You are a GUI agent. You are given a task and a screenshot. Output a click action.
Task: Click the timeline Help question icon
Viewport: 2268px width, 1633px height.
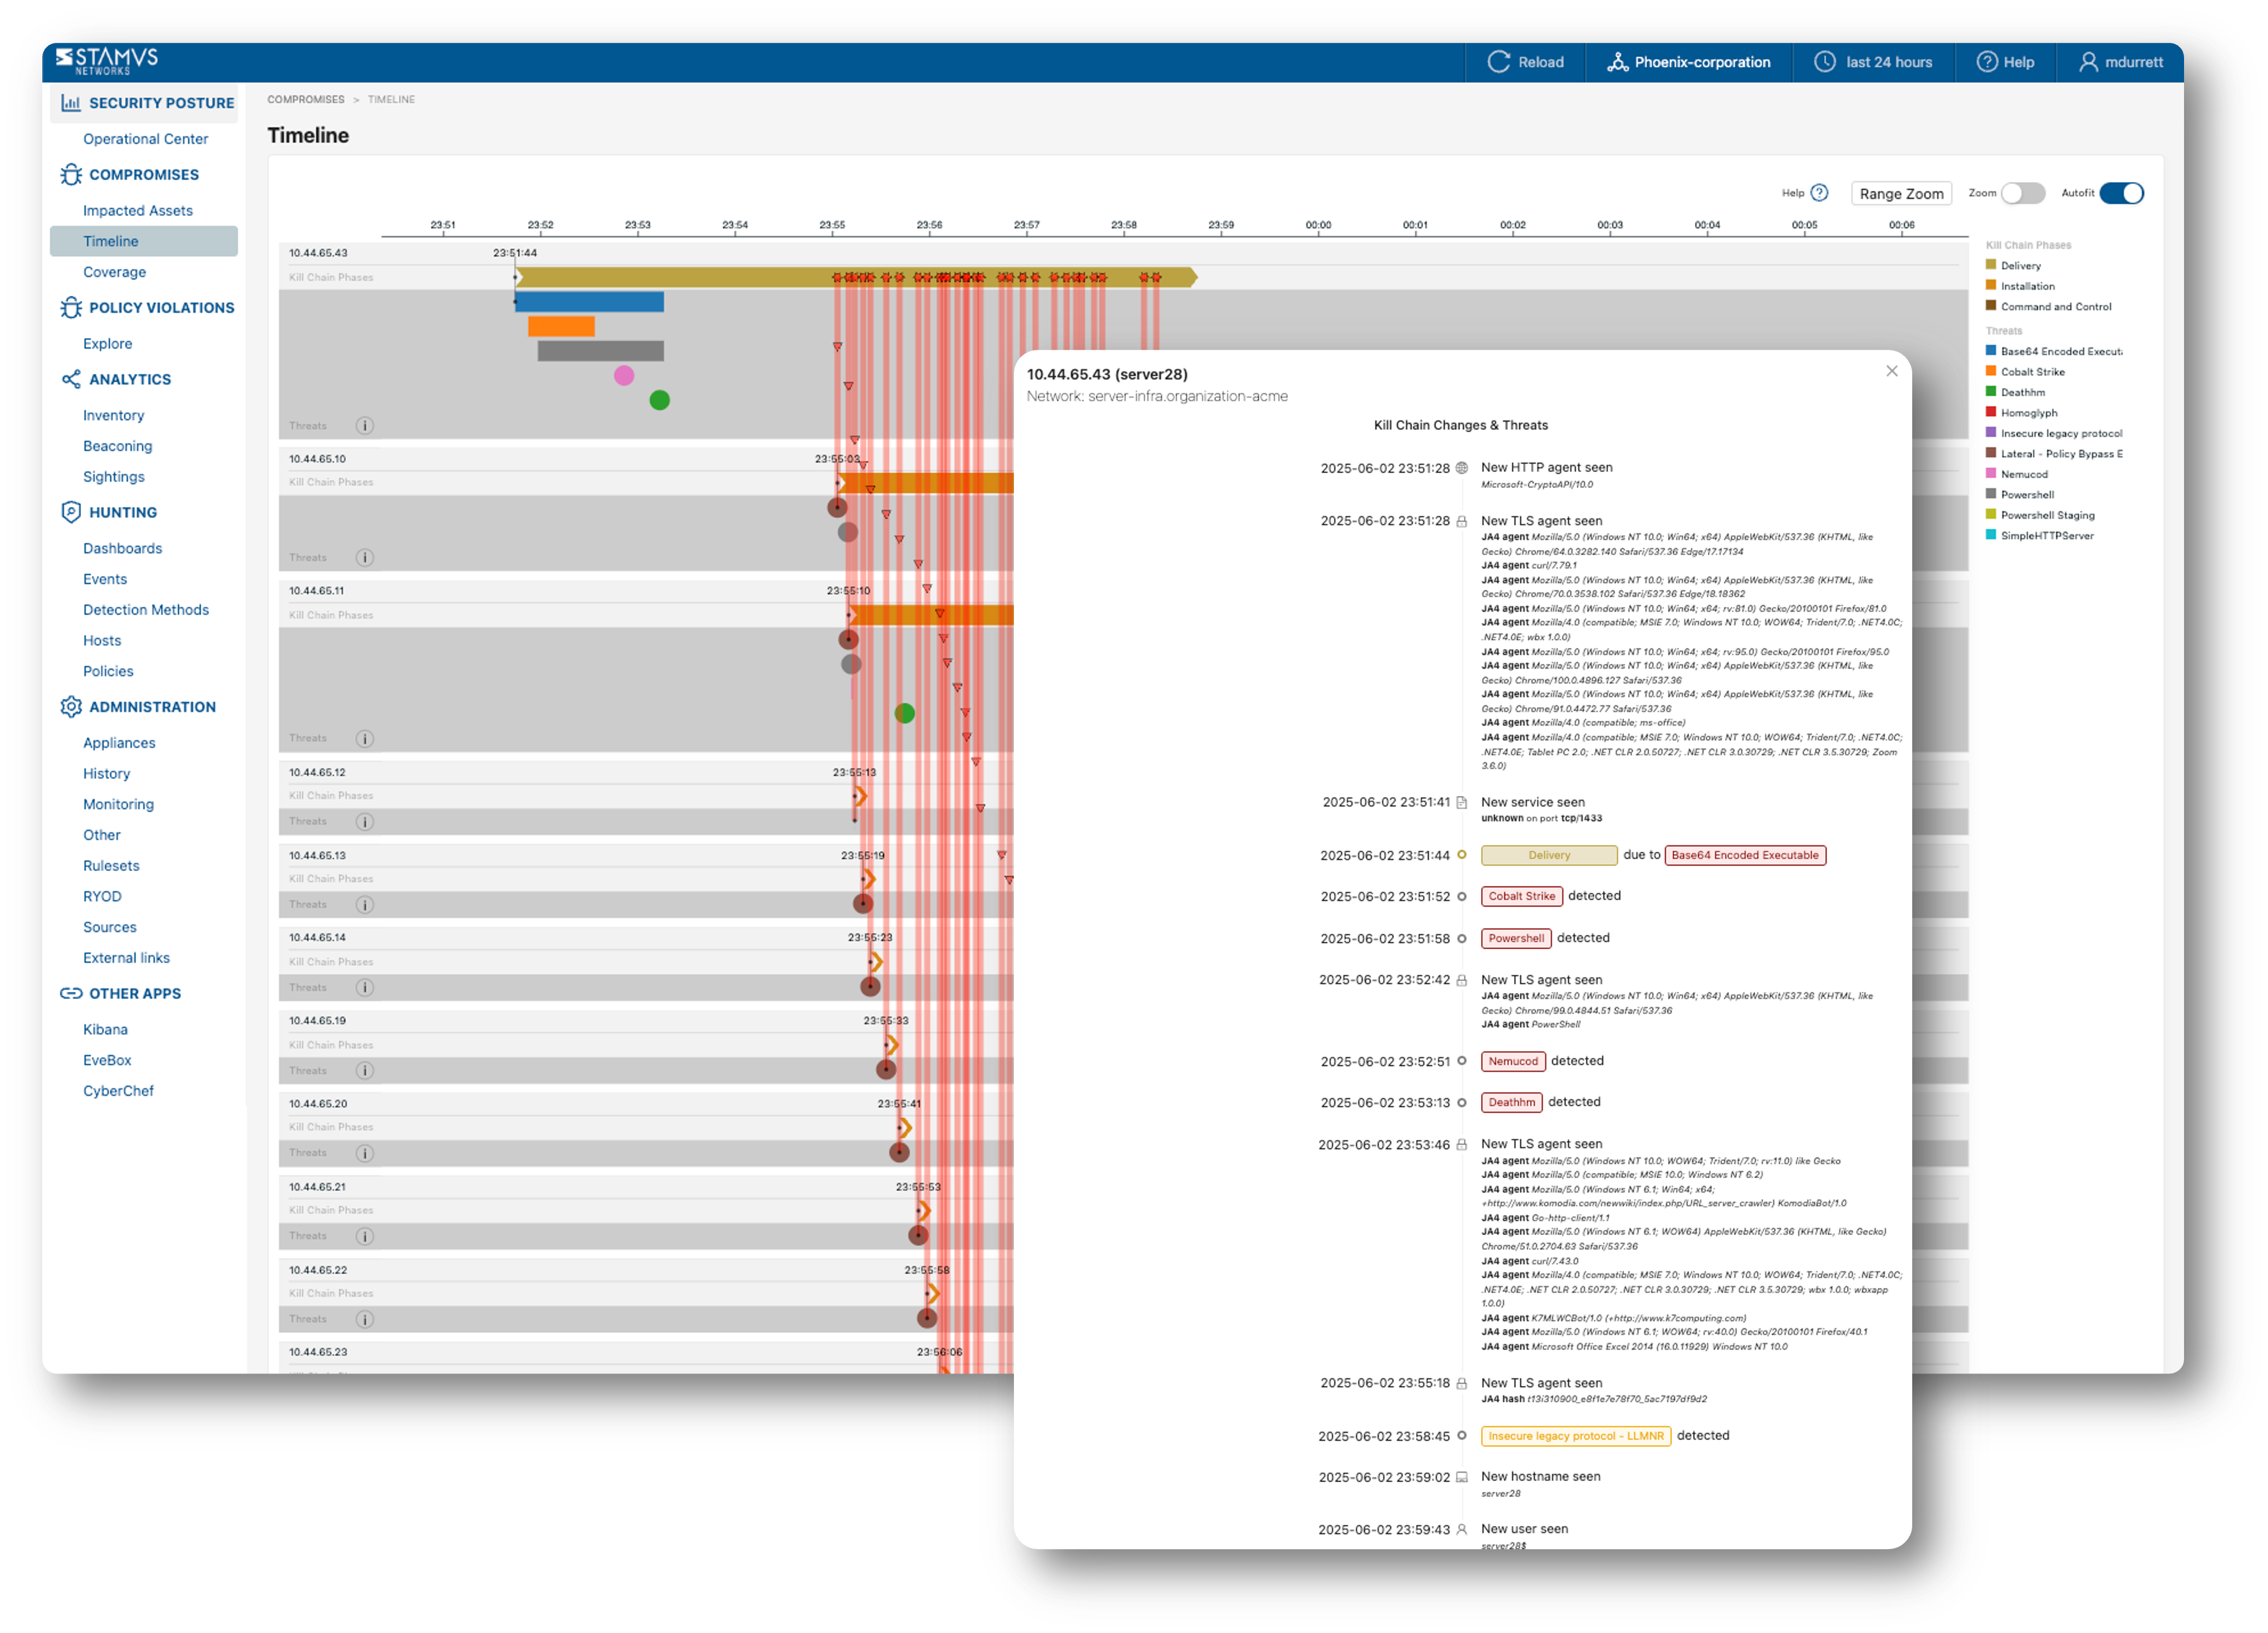[1820, 193]
